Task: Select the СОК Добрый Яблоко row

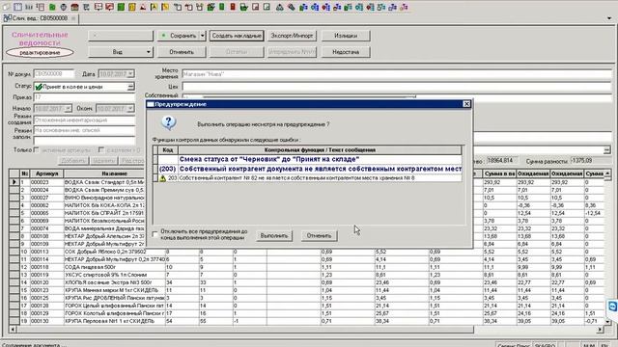Action: coord(307,252)
